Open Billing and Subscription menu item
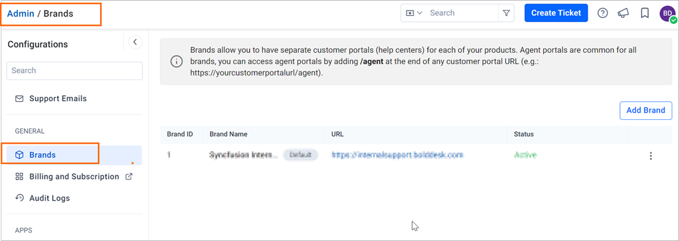The height and width of the screenshot is (241, 679). pyautogui.click(x=74, y=177)
